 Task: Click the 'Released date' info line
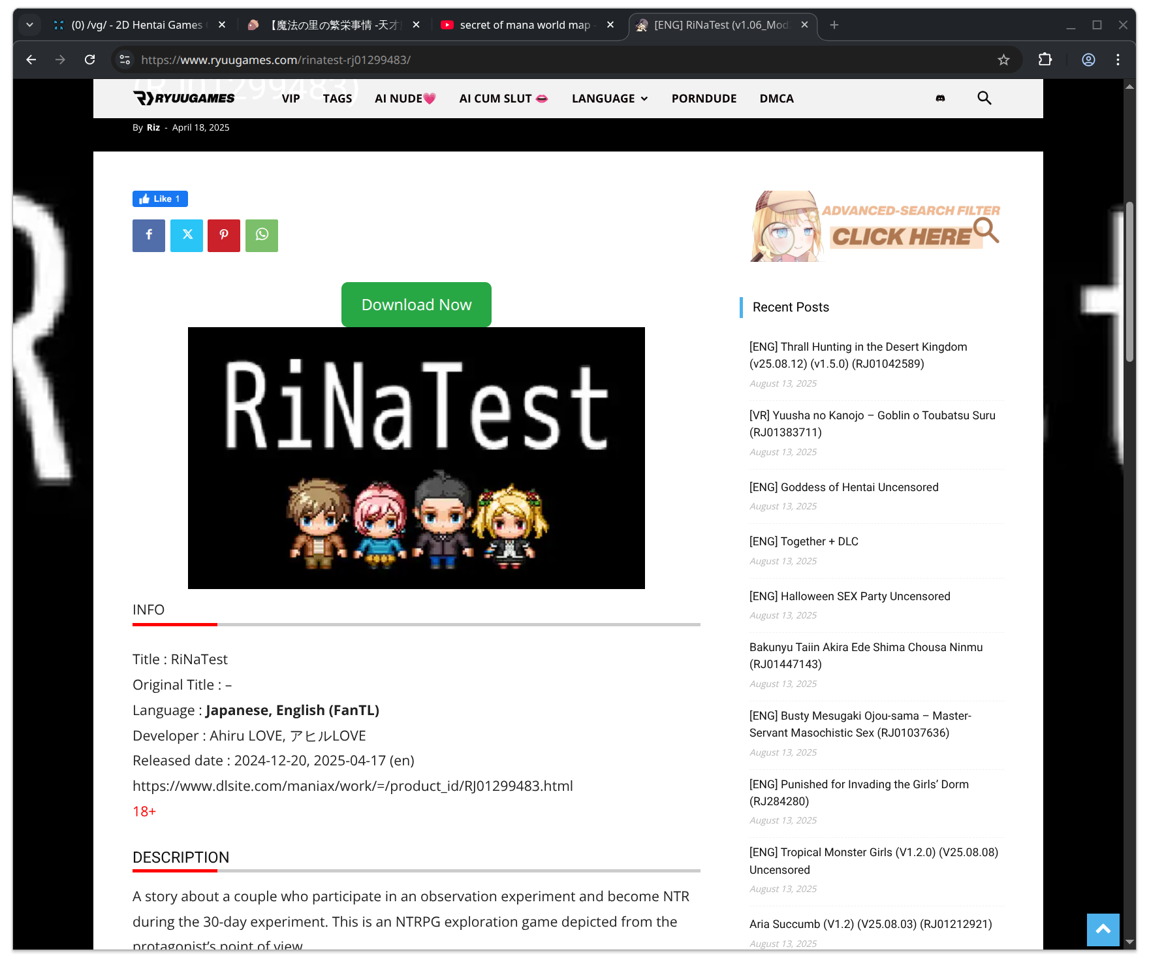(x=274, y=760)
